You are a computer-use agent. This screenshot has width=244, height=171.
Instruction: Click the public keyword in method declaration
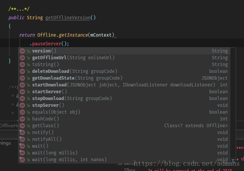point(16,18)
